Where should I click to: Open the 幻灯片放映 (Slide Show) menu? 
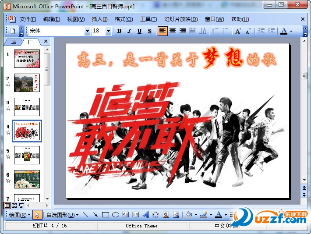coord(181,19)
